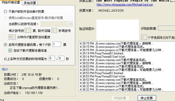Click the 每个IP投 votes input field

coord(57,44)
